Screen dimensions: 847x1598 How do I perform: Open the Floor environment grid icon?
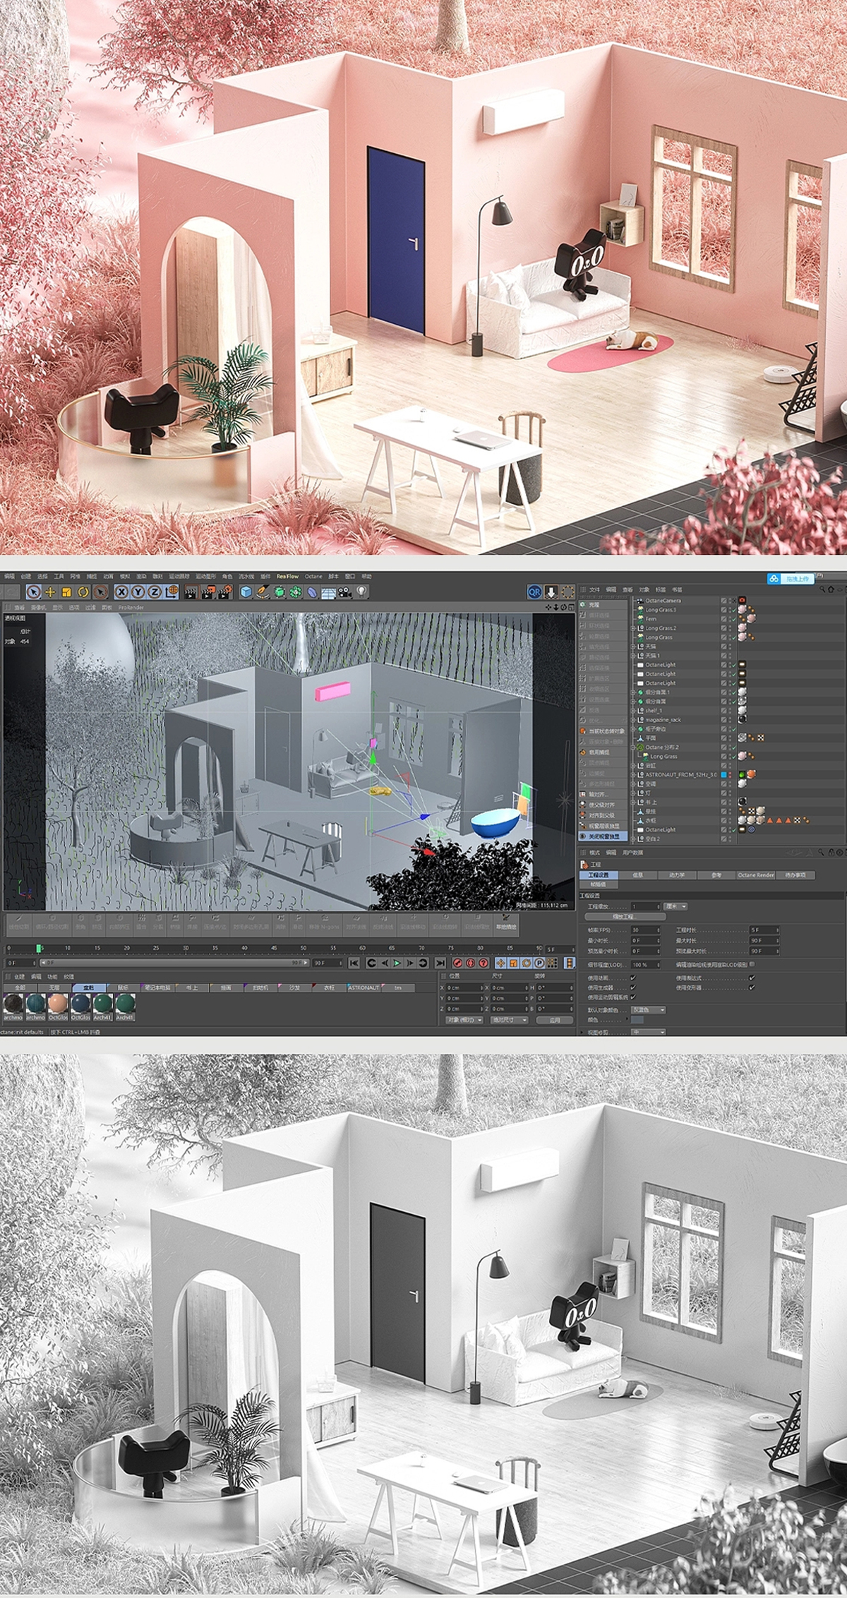pyautogui.click(x=328, y=592)
